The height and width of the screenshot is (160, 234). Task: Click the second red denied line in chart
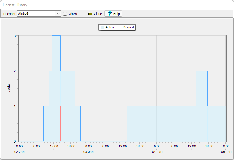[61, 124]
